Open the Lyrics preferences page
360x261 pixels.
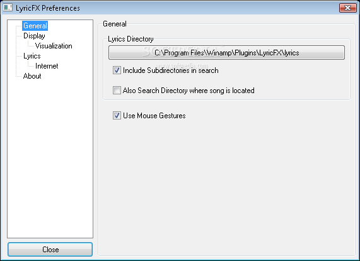pyautogui.click(x=32, y=56)
